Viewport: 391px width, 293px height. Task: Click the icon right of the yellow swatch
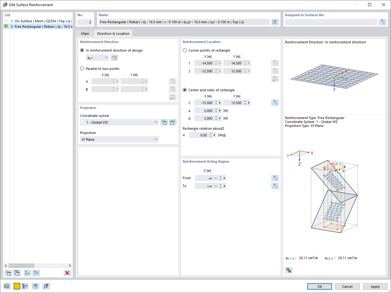point(25,286)
